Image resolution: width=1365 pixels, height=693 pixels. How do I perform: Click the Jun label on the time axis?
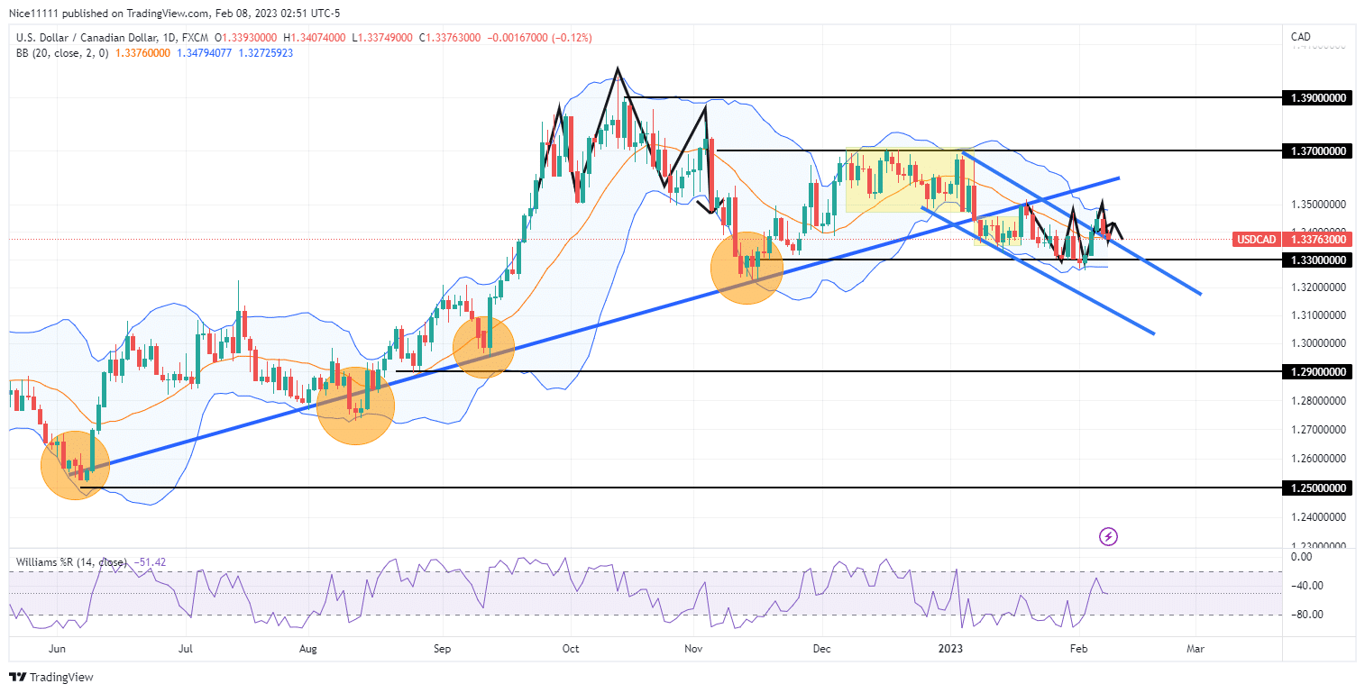click(57, 648)
